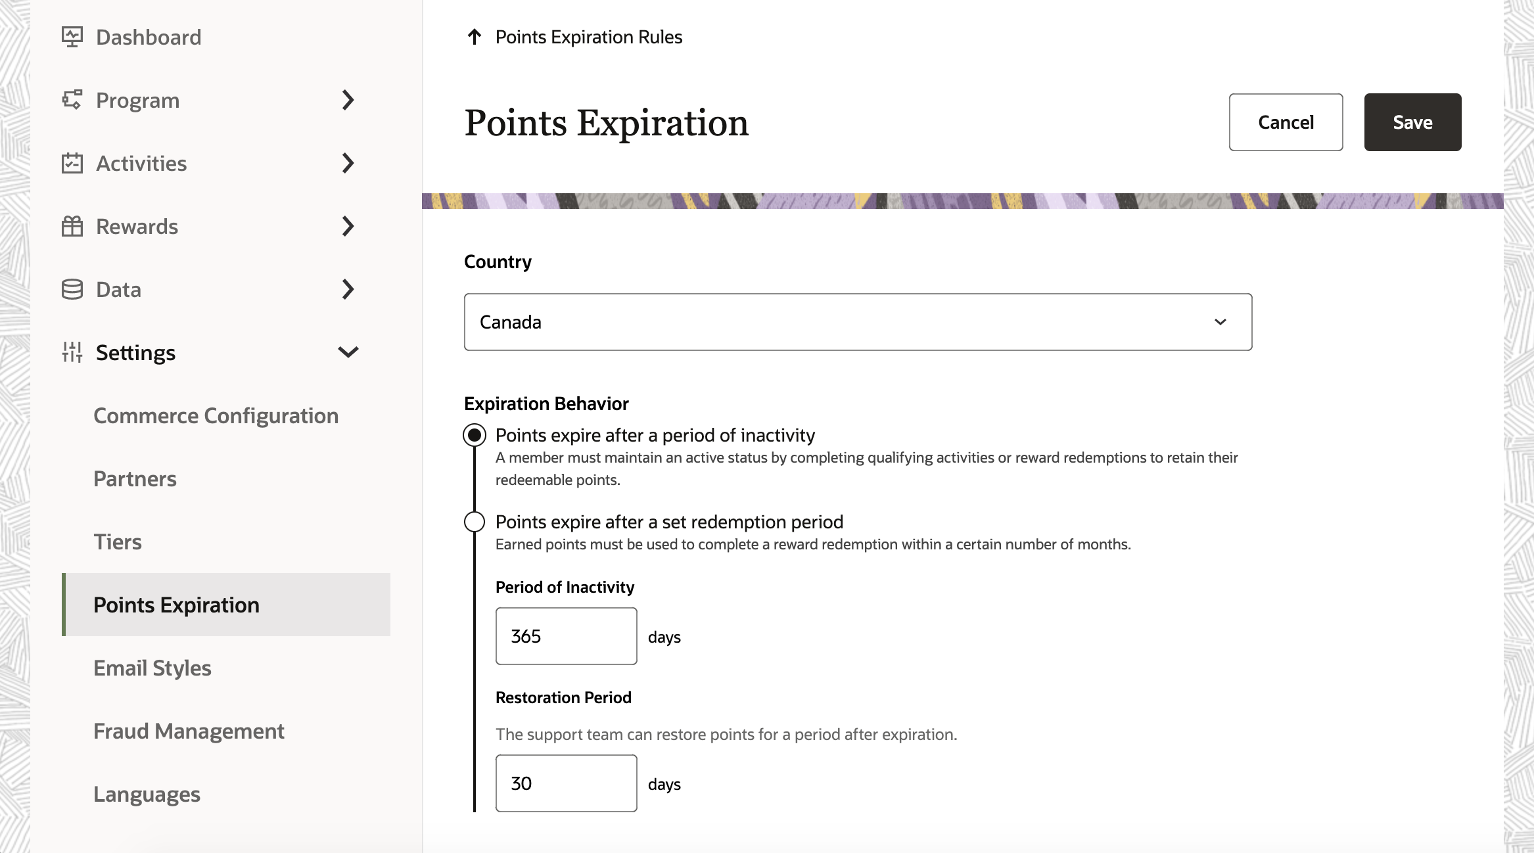
Task: Click the Restoration Period days field
Action: (566, 783)
